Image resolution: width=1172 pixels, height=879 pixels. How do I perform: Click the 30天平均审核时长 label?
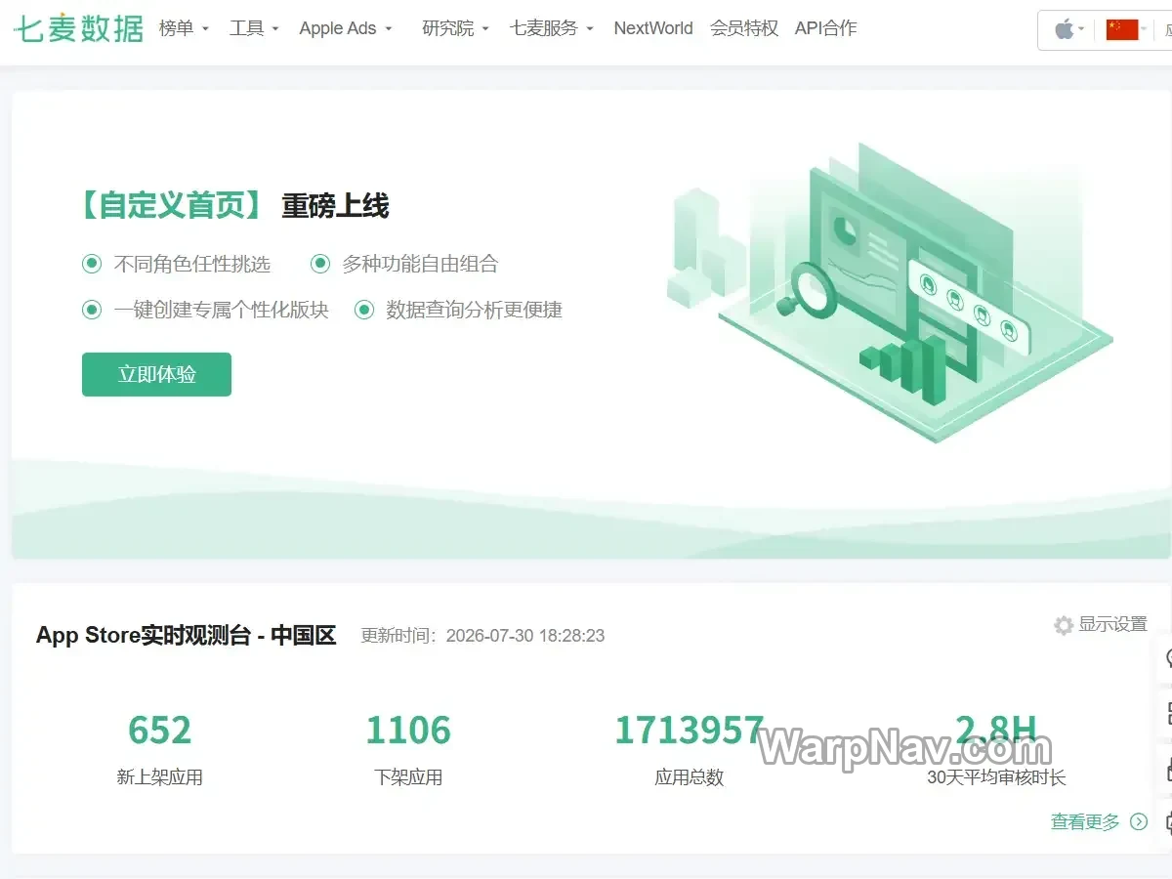pos(996,777)
